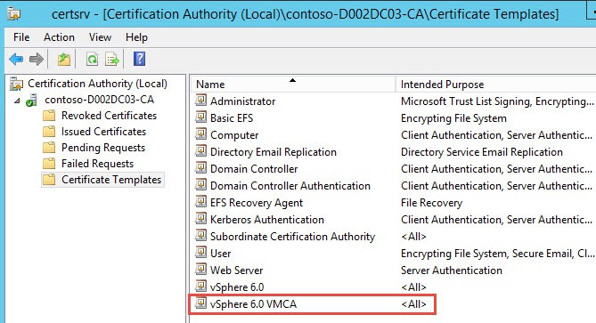Click the Revoked Certificates folder icon
This screenshot has width=596, height=323.
49,116
